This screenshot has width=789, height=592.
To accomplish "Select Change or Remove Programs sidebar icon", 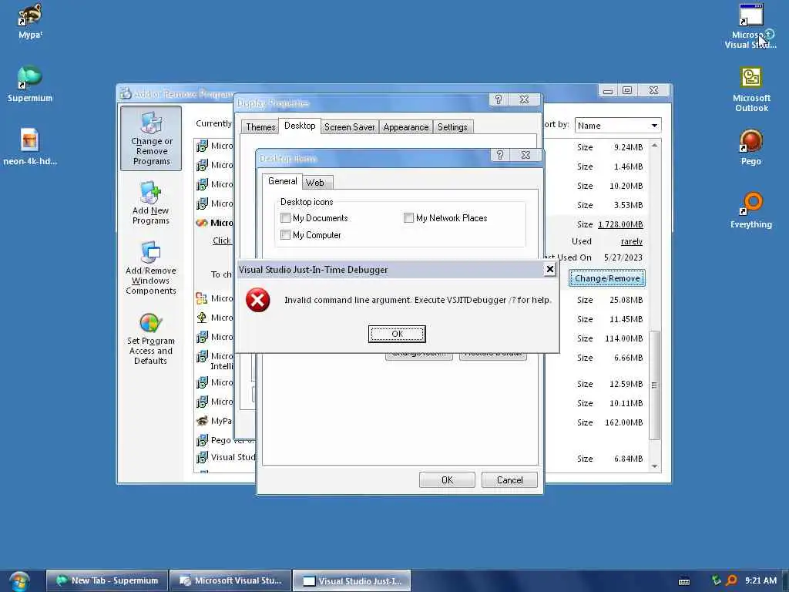I will pos(151,139).
